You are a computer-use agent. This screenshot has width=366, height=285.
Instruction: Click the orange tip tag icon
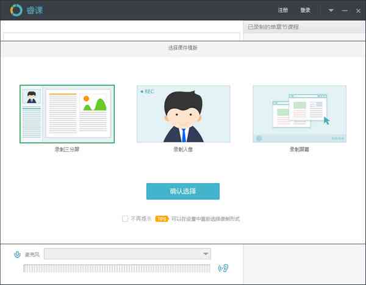[162, 219]
